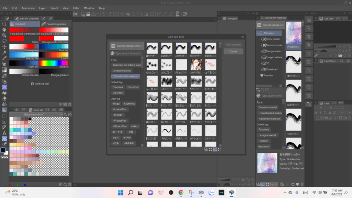
Task: Select the Rainbow gradient preset
Action: tap(54, 63)
